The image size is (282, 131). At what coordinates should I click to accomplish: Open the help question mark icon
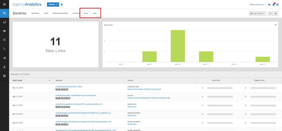coord(277,5)
